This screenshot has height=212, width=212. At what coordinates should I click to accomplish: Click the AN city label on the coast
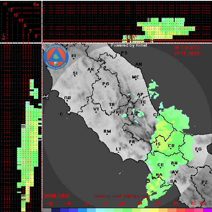point(139,64)
